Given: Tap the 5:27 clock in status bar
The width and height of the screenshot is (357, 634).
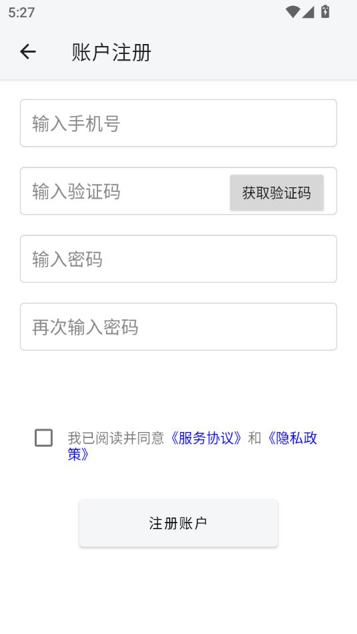Looking at the screenshot, I should pyautogui.click(x=21, y=12).
